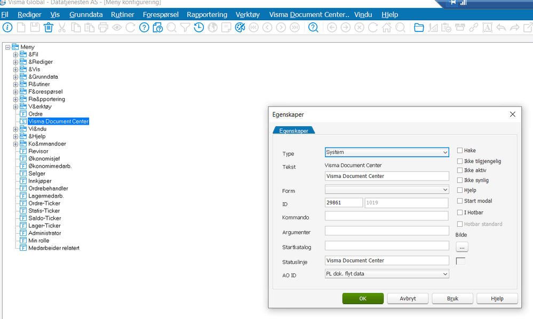Open the Type dropdown showing System

(x=387, y=152)
